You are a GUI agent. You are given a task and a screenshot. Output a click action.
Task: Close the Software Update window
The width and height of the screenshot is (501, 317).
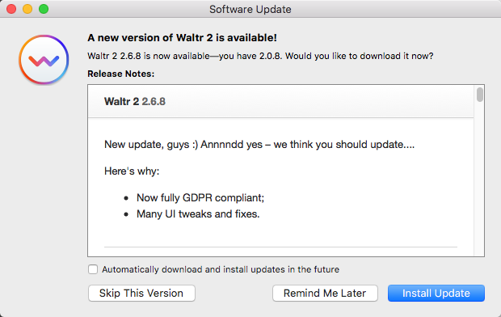tap(11, 9)
